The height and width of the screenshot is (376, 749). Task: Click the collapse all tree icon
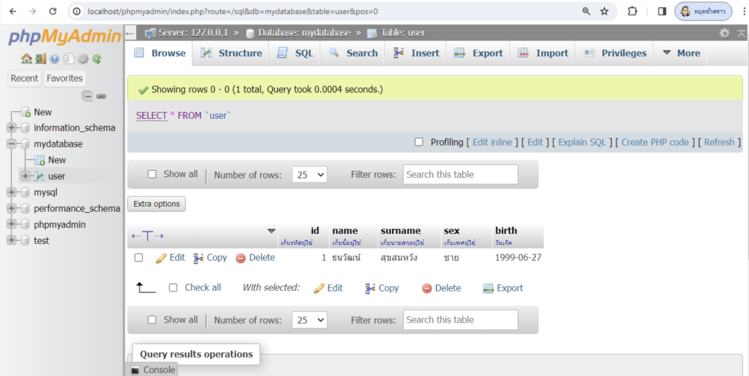click(87, 96)
